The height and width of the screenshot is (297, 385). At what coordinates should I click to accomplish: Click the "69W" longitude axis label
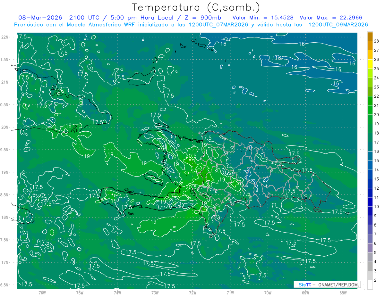coord(305,293)
